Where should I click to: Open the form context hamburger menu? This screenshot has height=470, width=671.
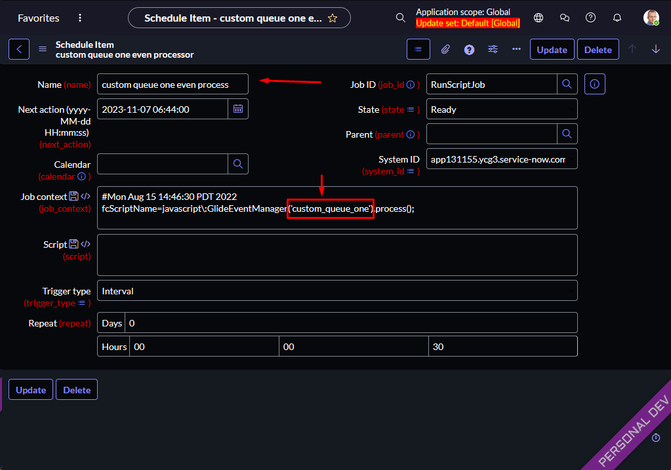click(43, 49)
